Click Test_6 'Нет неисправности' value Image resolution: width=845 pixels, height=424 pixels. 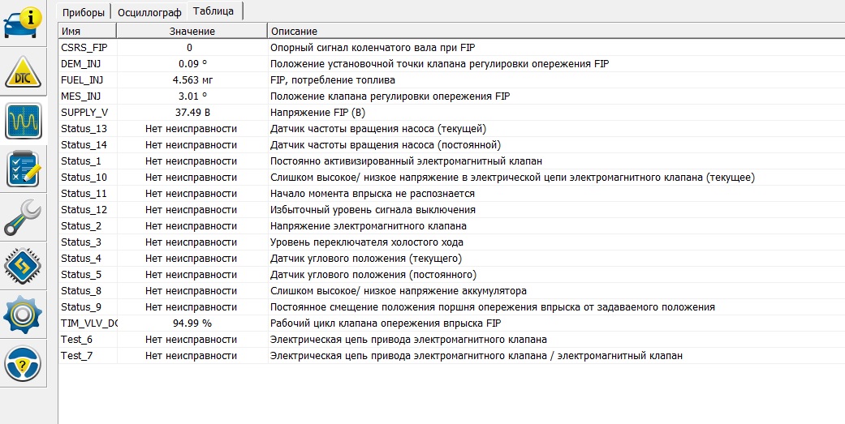pyautogui.click(x=192, y=339)
